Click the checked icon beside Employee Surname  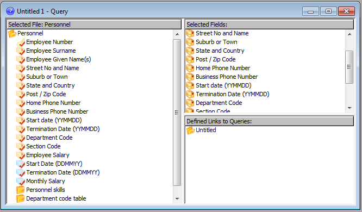tap(21, 51)
